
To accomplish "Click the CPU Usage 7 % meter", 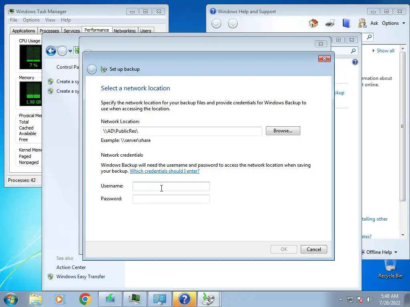I will click(30, 57).
